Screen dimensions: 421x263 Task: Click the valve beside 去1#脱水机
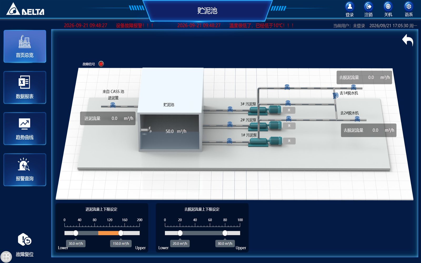pos(335,95)
